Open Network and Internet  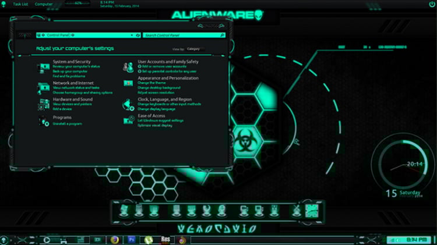tap(73, 83)
